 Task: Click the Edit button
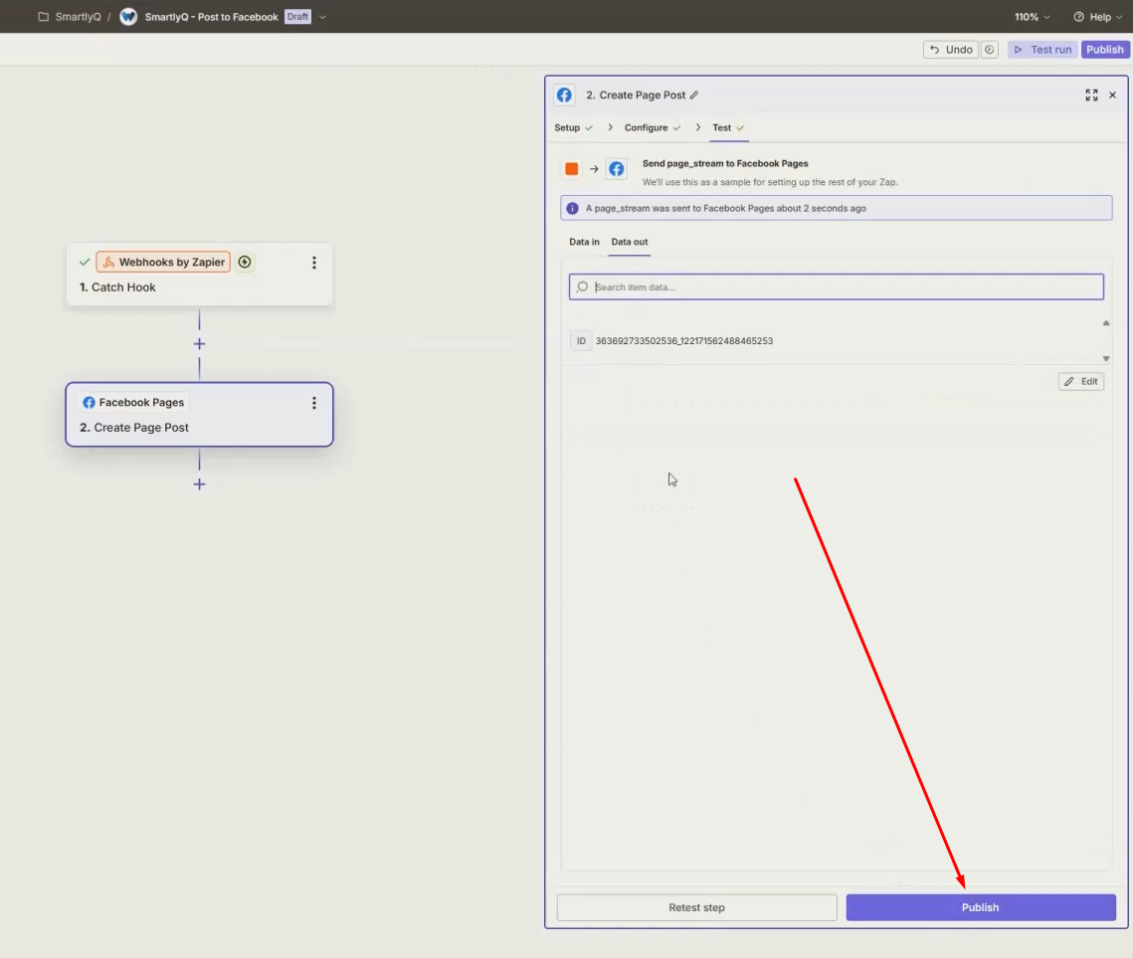[1081, 381]
